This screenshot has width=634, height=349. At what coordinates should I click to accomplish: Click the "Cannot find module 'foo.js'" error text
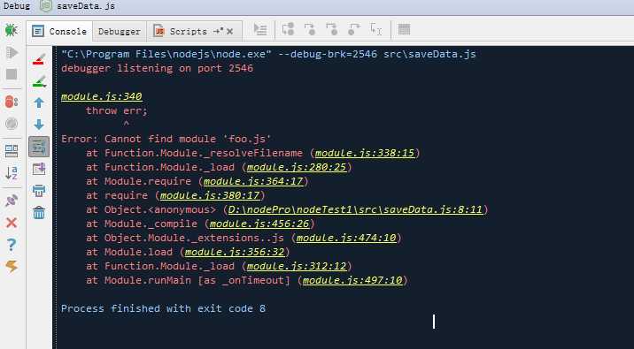click(x=188, y=139)
